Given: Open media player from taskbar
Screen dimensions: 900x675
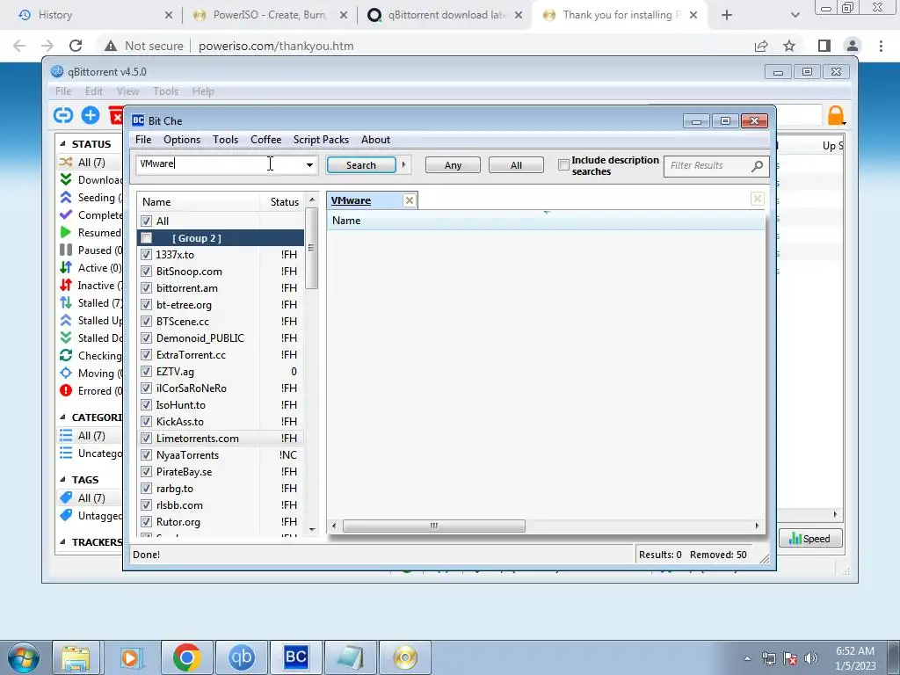Looking at the screenshot, I should click(130, 657).
